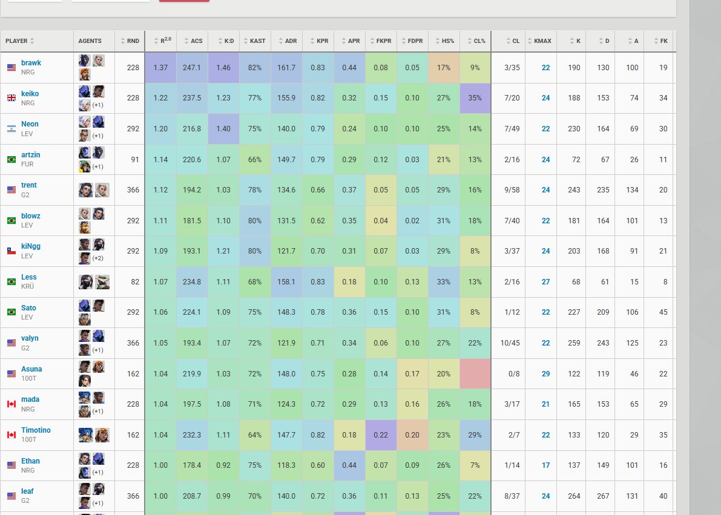This screenshot has height=515, width=721.
Task: Open Timotino's player profile link
Action: click(x=36, y=430)
